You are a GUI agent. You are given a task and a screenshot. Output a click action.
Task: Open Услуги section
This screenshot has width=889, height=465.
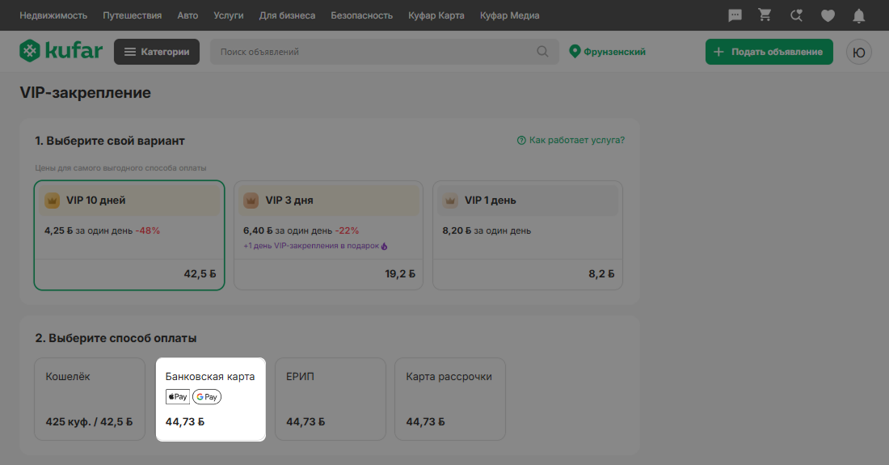[x=229, y=15]
